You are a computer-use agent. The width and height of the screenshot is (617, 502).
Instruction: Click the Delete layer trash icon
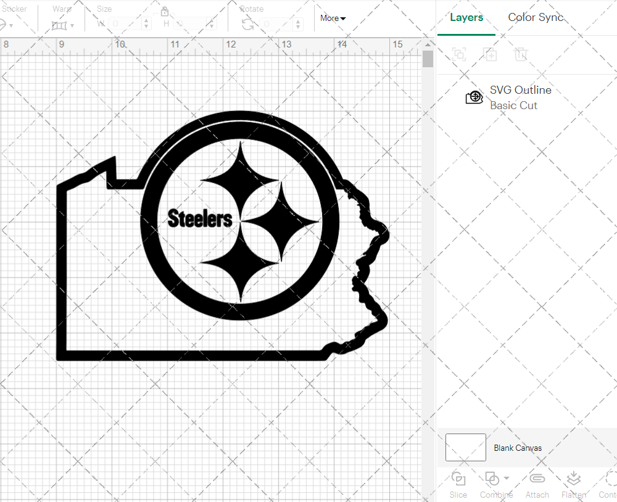[521, 54]
